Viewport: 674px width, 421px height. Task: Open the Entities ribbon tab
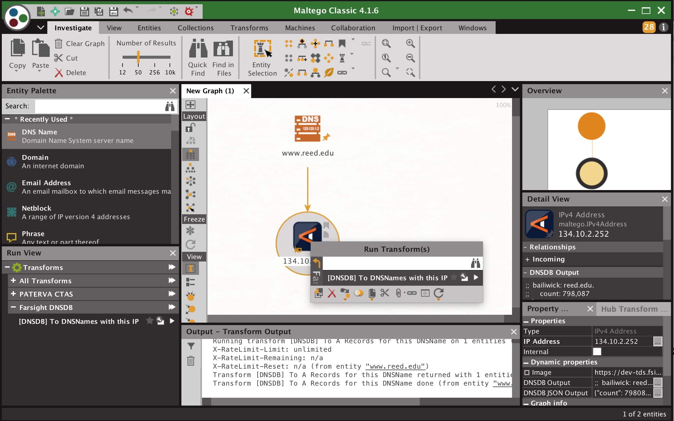click(149, 28)
